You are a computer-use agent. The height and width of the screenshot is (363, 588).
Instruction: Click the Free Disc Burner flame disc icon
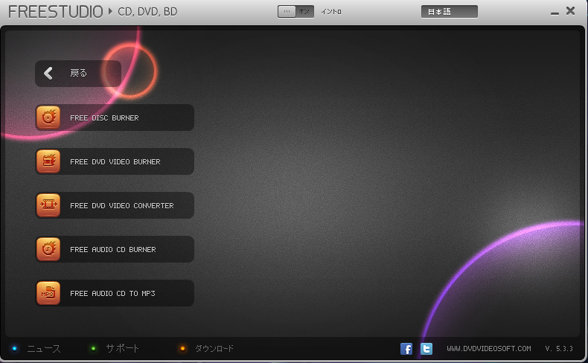48,118
